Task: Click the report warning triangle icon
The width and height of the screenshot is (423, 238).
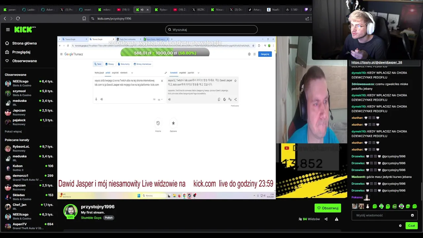Action: [336, 219]
